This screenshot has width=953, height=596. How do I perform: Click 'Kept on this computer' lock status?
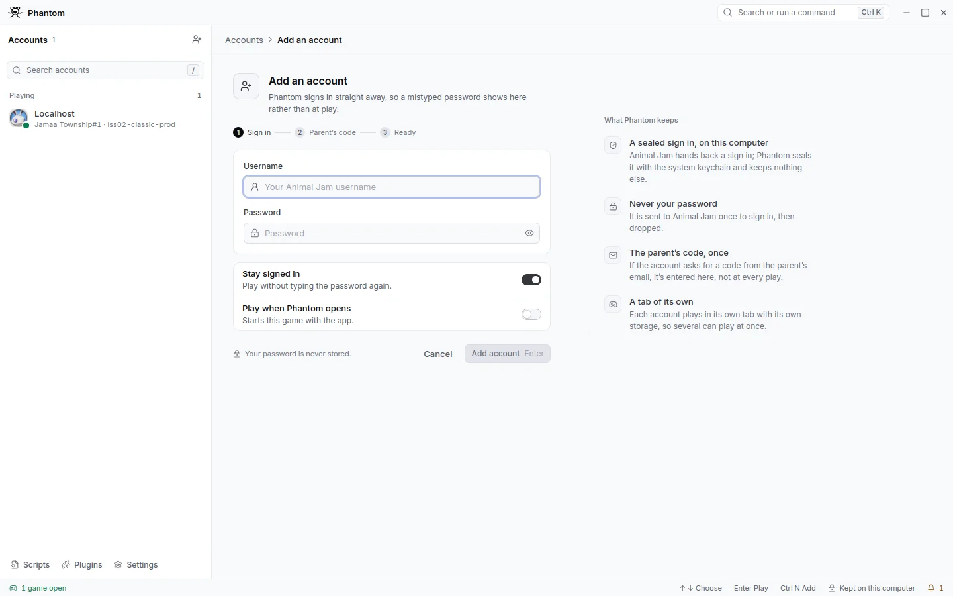[x=872, y=588]
